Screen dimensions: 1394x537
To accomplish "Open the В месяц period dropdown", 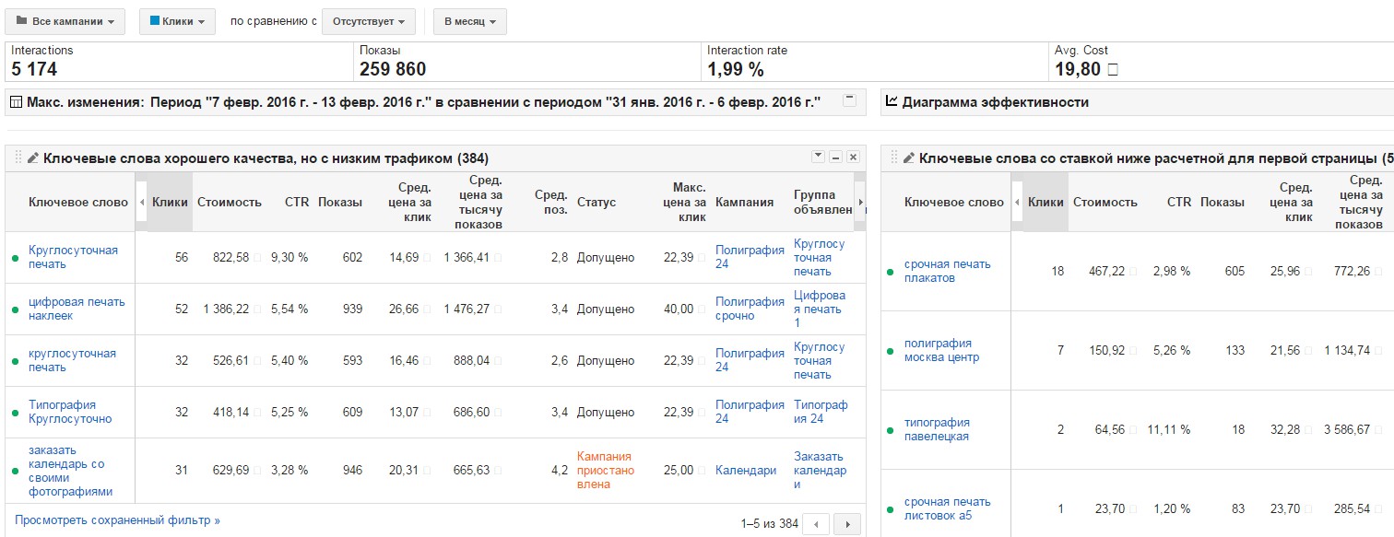I will (x=469, y=21).
